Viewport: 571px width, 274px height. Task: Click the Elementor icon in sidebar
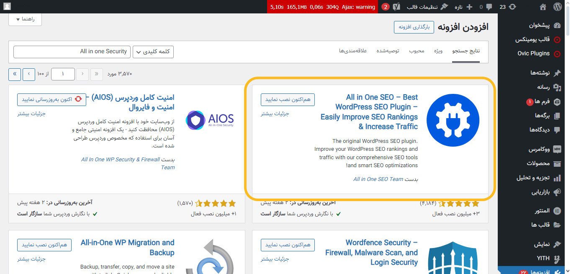coord(557,211)
